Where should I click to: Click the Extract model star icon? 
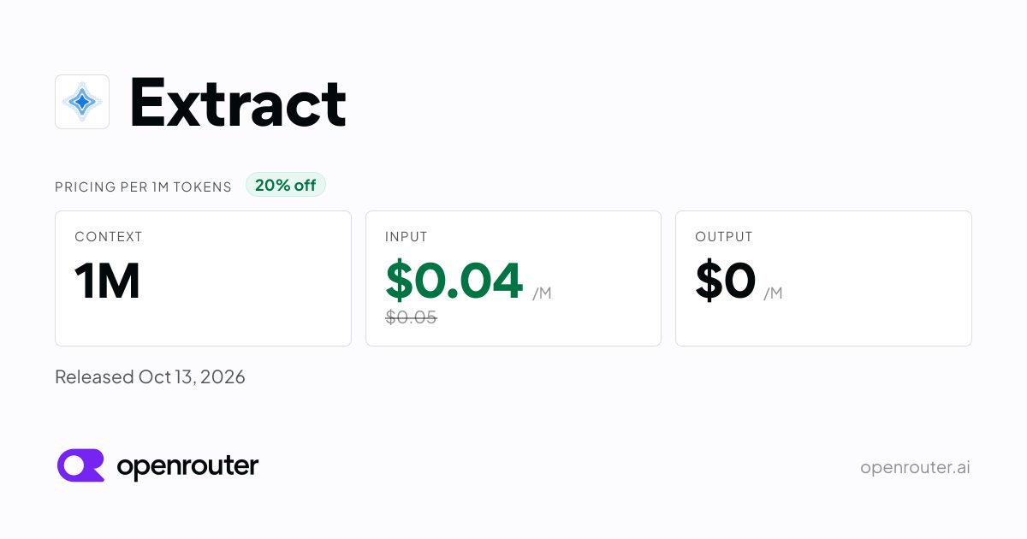[82, 102]
